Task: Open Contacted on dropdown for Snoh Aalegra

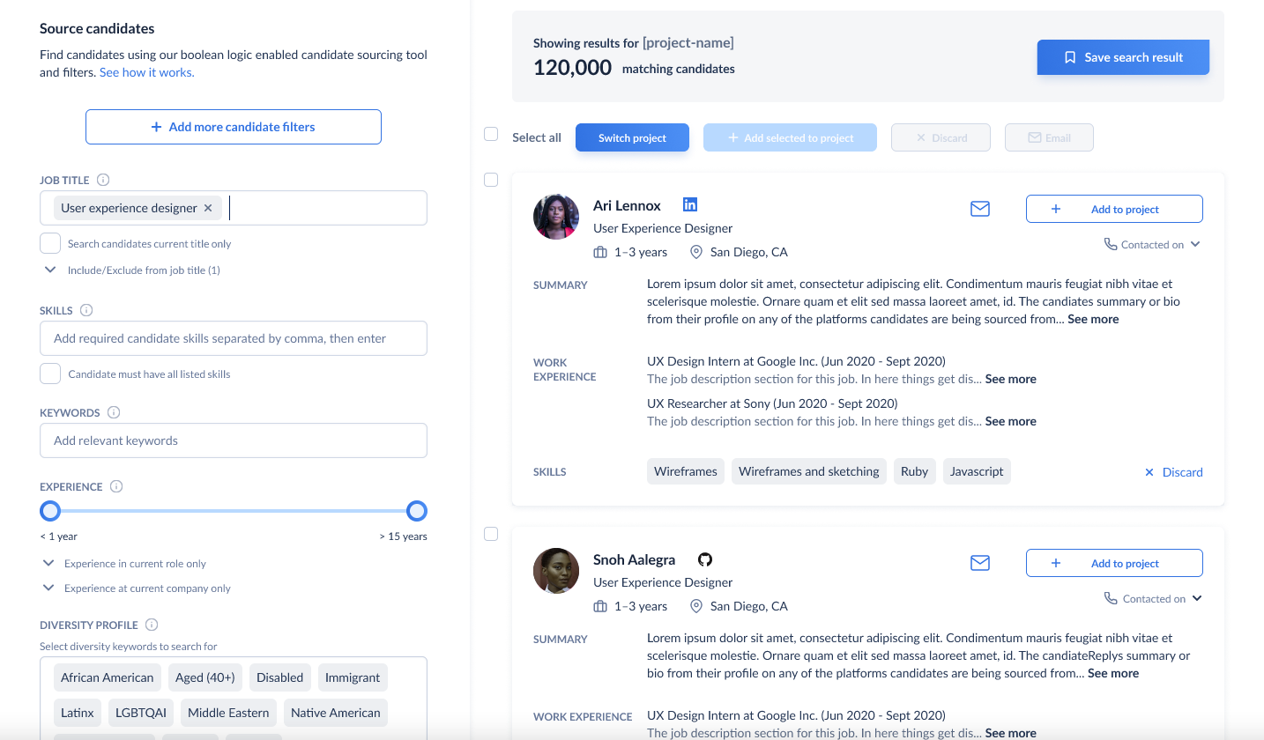Action: (1196, 598)
